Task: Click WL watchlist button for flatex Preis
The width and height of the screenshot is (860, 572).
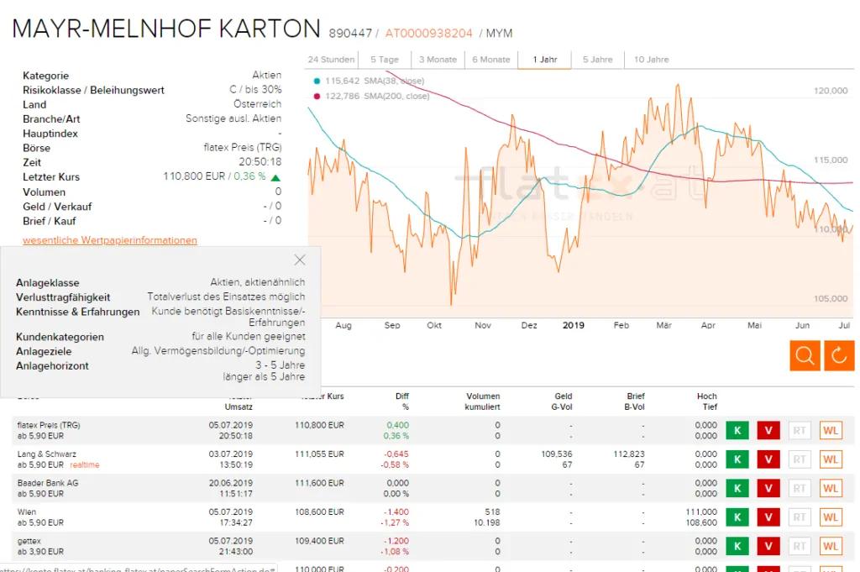Action: point(831,431)
